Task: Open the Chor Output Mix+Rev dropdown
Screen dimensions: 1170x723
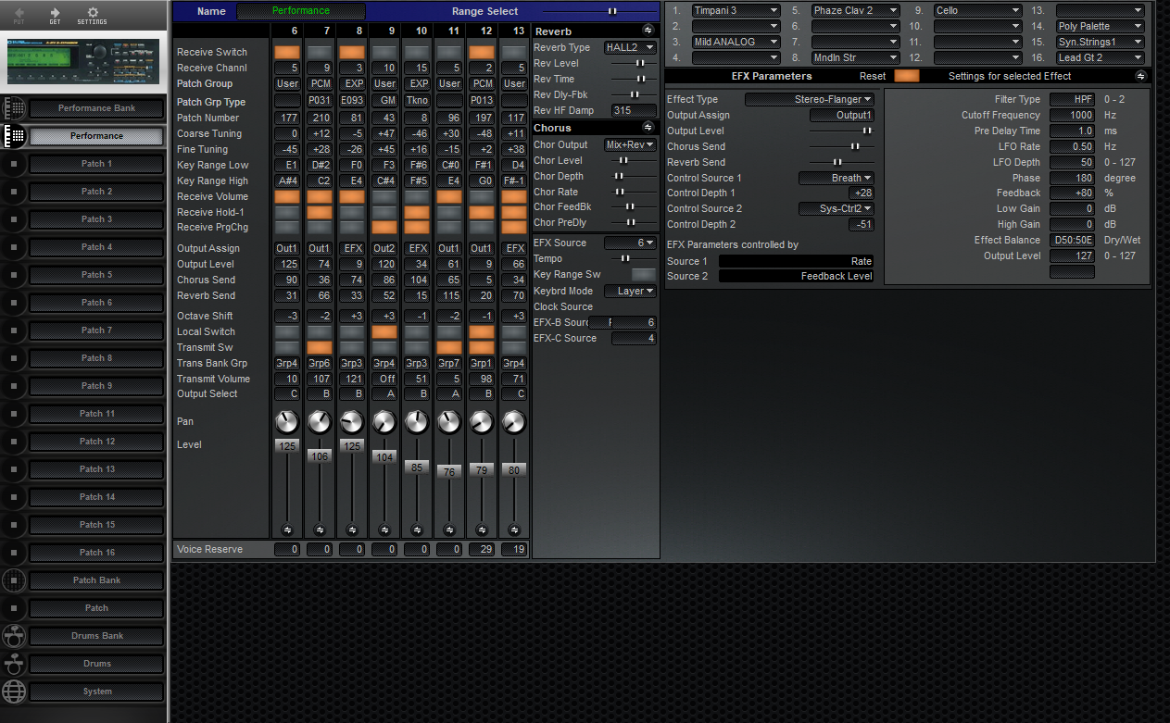Action: (630, 144)
